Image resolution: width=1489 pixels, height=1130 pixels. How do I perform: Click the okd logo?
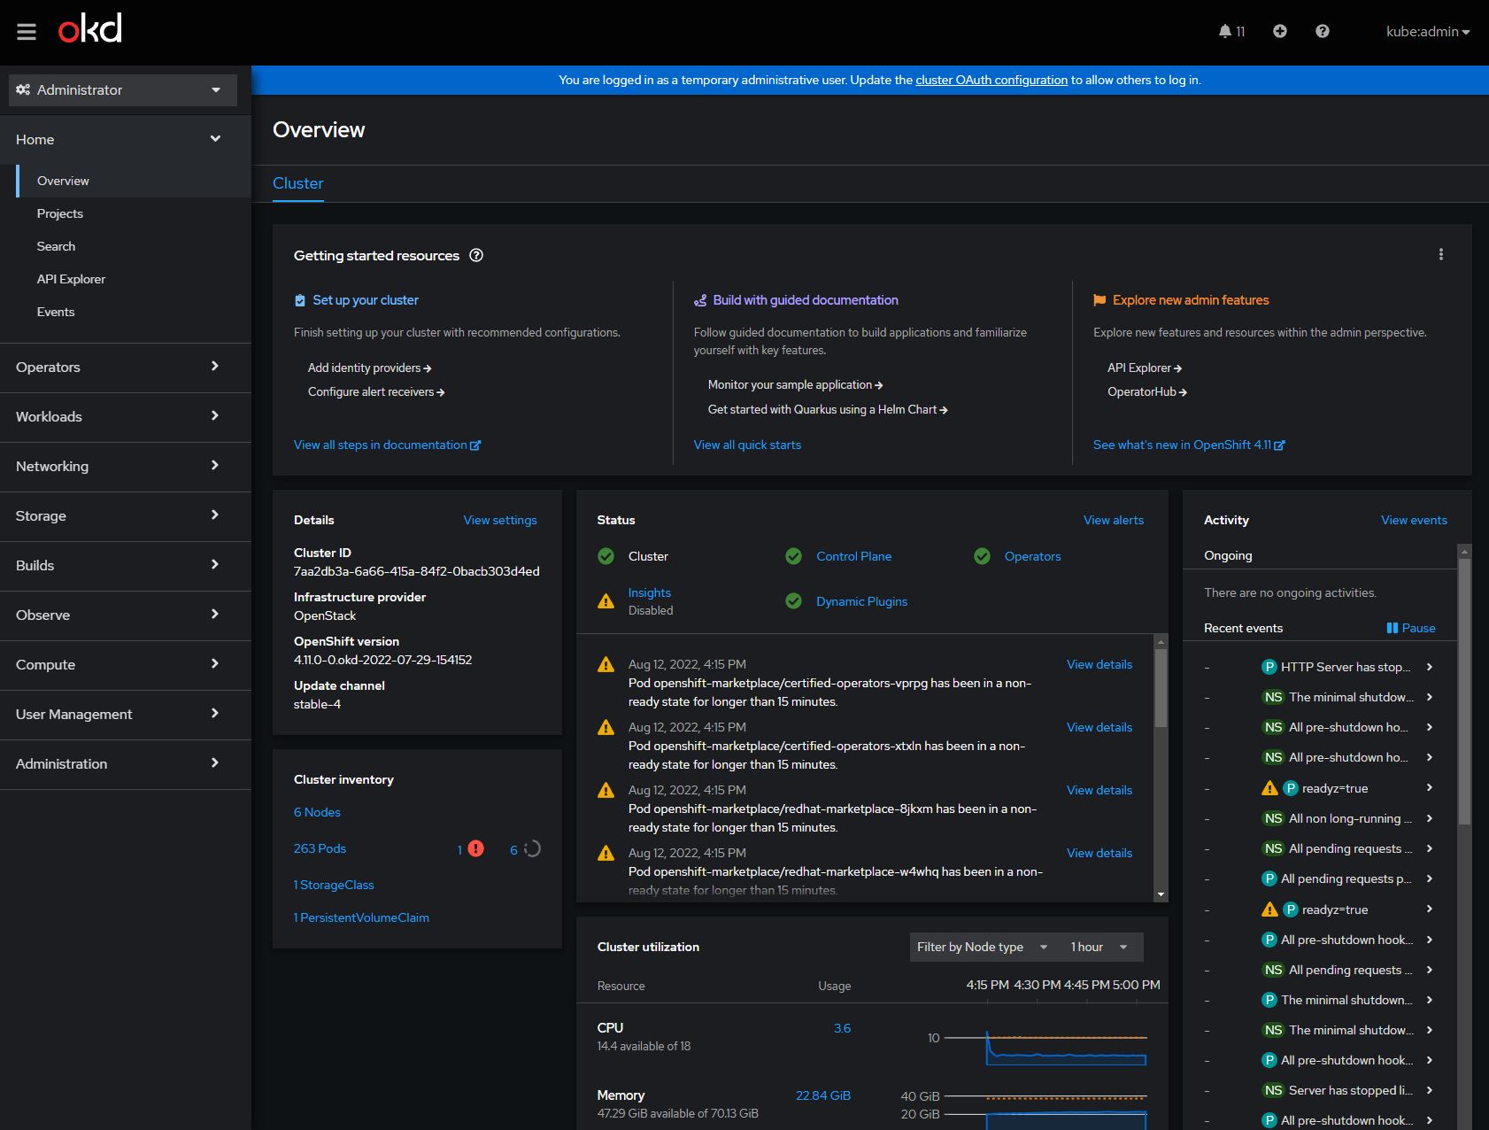[89, 28]
